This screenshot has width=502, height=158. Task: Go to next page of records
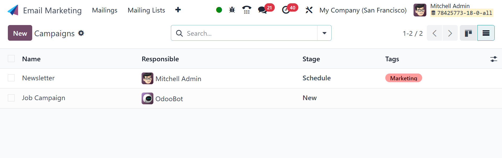pos(450,33)
